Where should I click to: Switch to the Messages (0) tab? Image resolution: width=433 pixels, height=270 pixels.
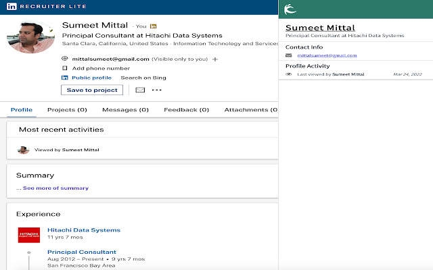click(x=125, y=109)
